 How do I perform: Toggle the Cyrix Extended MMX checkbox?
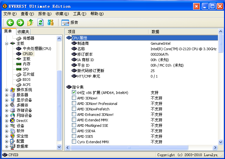point(74,142)
